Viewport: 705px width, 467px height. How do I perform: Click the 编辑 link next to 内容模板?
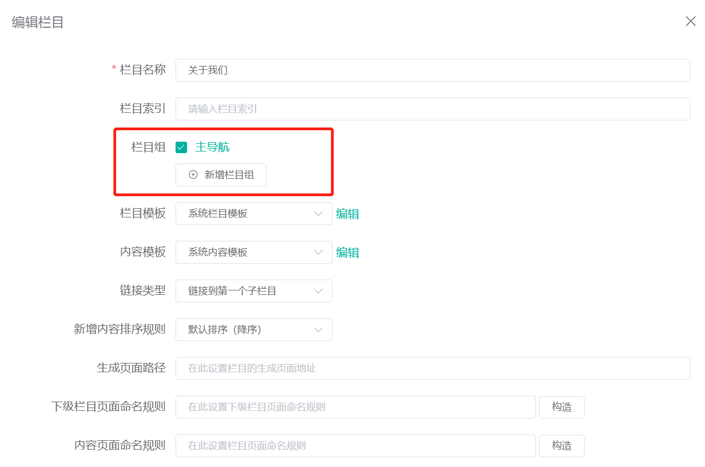348,252
